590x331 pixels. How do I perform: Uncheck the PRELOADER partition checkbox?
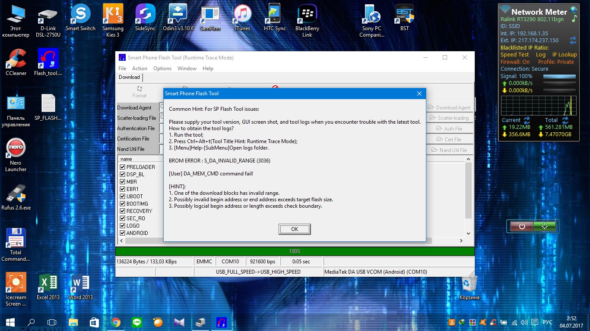pos(123,167)
